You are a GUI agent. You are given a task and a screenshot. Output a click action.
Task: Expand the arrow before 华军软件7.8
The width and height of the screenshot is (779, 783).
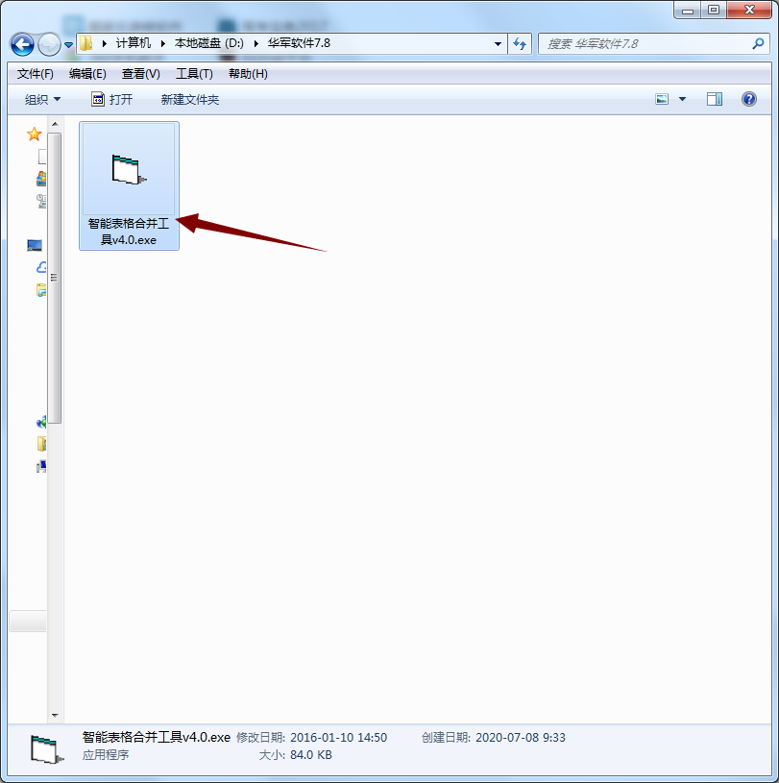[x=256, y=44]
